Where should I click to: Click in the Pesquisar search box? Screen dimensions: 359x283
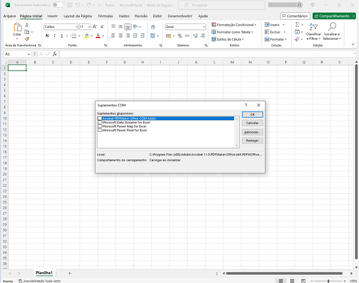[221, 5]
